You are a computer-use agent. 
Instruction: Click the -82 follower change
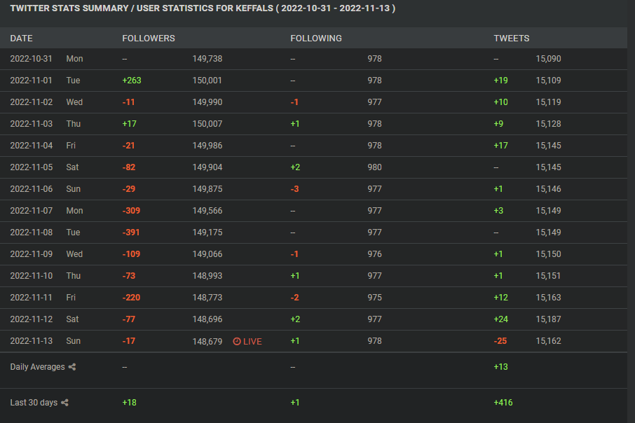(x=129, y=167)
